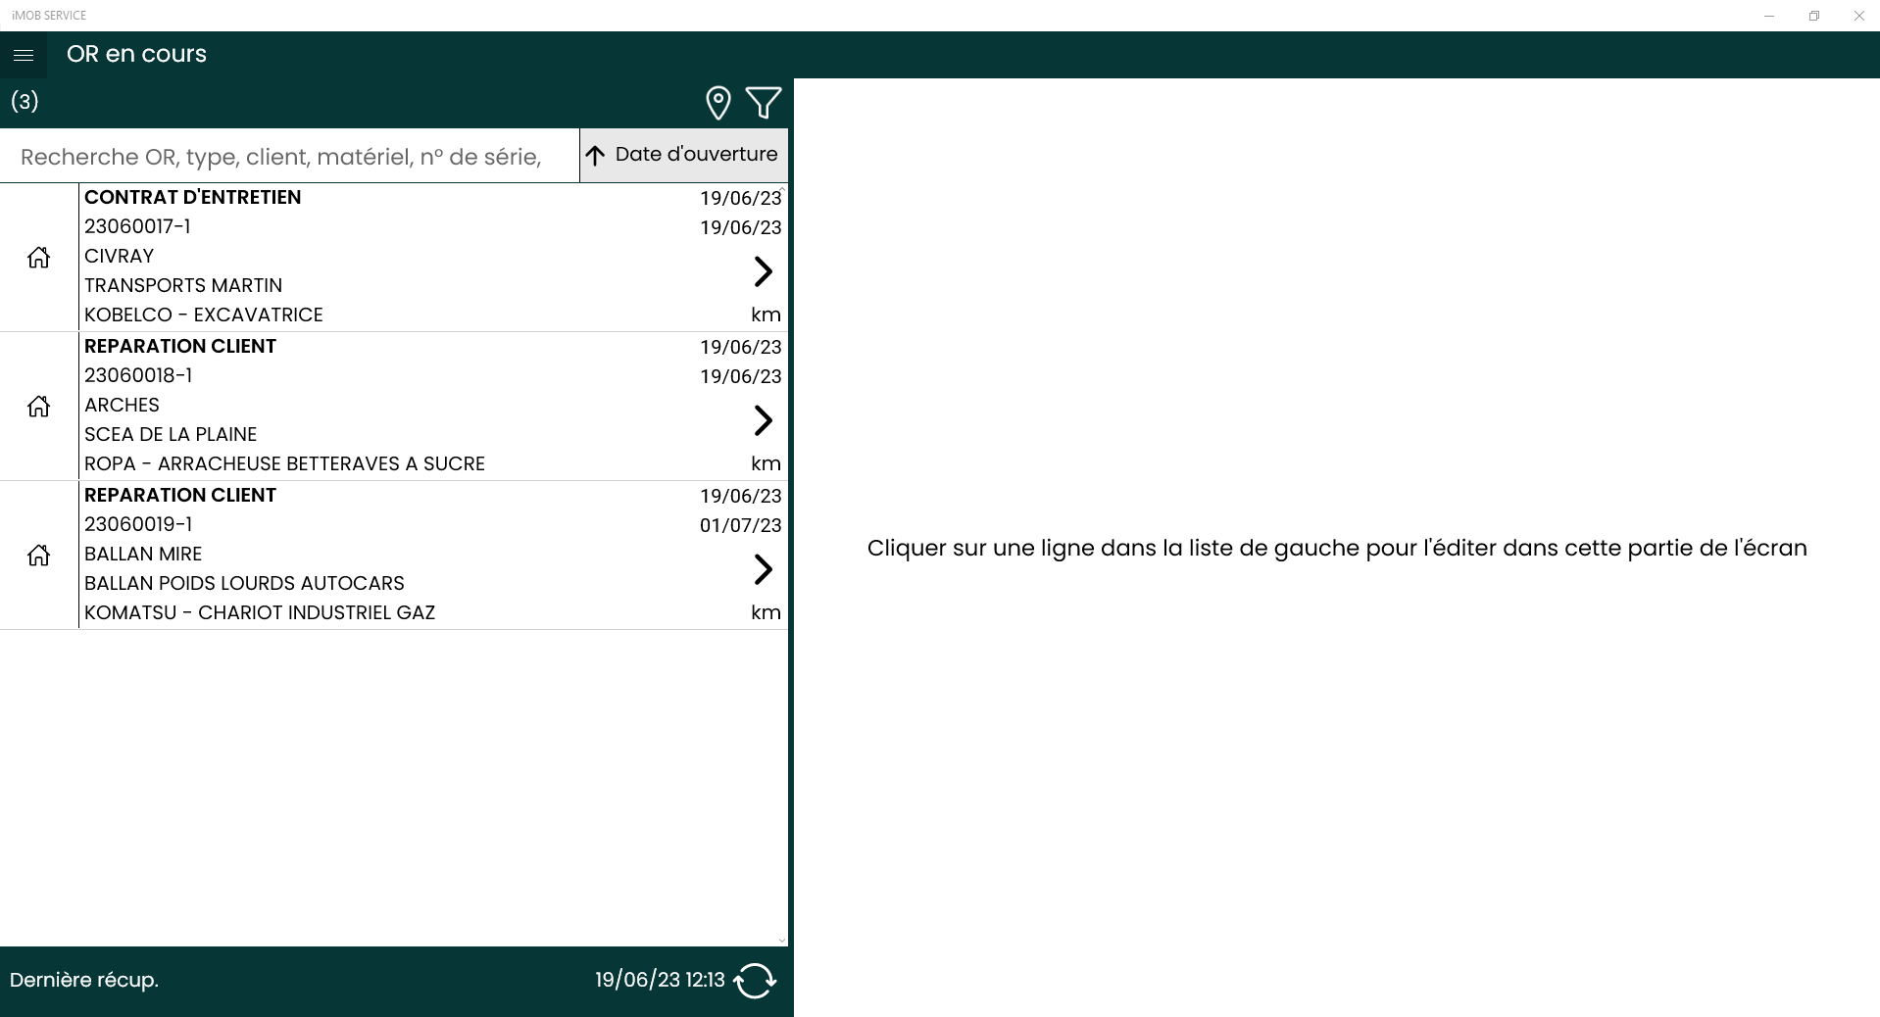Click CIVRAY location text
1880x1017 pixels.
coord(120,256)
